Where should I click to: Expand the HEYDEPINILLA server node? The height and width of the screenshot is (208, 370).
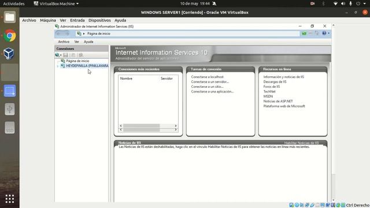point(58,66)
